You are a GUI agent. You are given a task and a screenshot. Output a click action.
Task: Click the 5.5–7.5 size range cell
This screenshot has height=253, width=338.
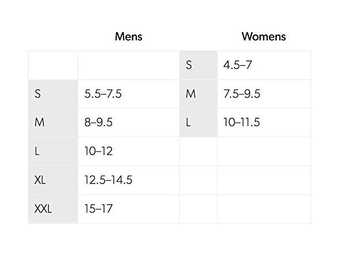pos(129,94)
